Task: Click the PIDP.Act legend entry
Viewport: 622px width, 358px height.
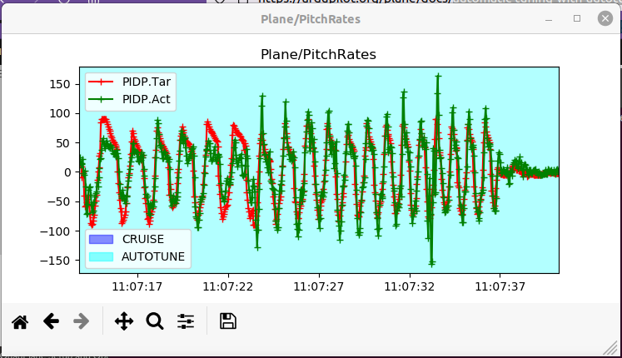Action: pyautogui.click(x=147, y=99)
